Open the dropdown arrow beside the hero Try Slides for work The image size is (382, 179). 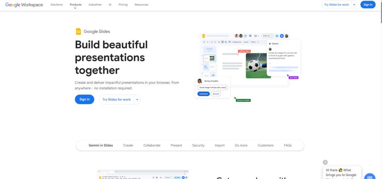pyautogui.click(x=137, y=100)
